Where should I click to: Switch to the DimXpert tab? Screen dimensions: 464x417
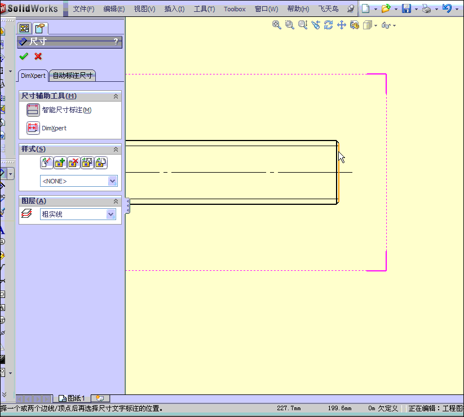33,76
